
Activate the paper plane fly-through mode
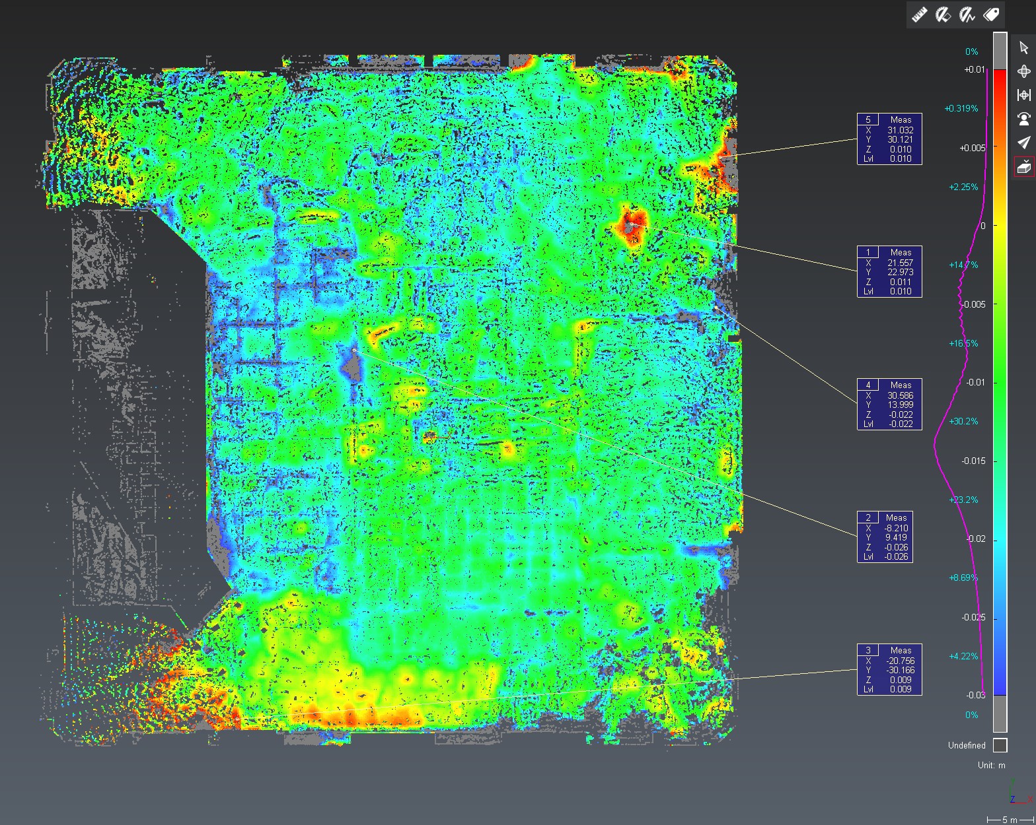[x=1023, y=143]
